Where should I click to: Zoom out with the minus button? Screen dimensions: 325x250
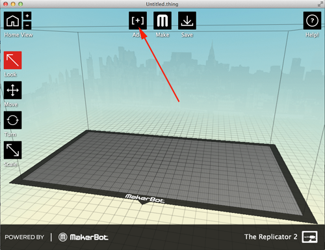[27, 25]
